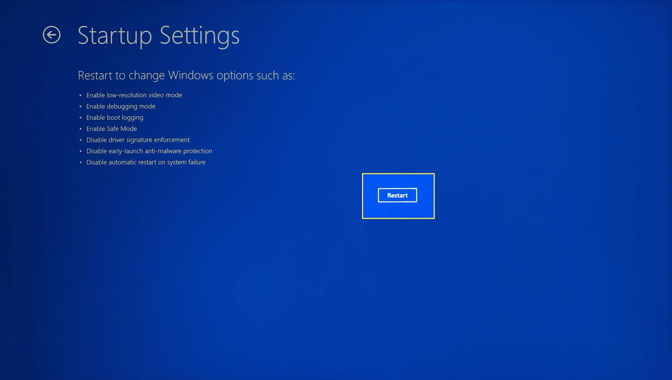This screenshot has width=672, height=380.
Task: Select 'Disable early-launch anti-malware protection' list item
Action: coord(149,151)
